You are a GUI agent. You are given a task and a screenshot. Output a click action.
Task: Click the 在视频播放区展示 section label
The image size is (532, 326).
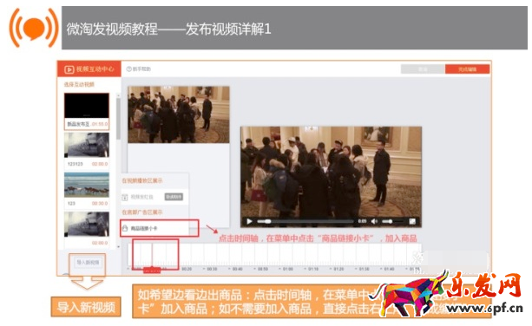142,180
